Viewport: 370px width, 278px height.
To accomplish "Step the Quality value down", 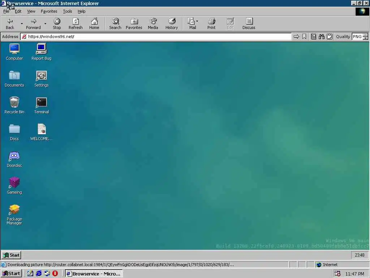I will 365,38.
